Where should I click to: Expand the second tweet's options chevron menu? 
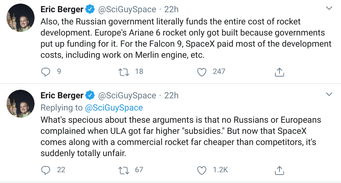point(329,95)
